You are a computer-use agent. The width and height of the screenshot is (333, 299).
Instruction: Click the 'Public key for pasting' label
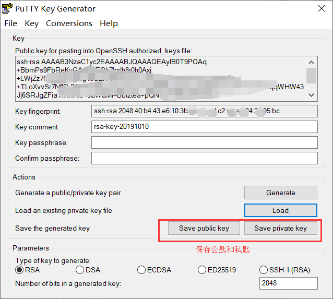coord(104,51)
